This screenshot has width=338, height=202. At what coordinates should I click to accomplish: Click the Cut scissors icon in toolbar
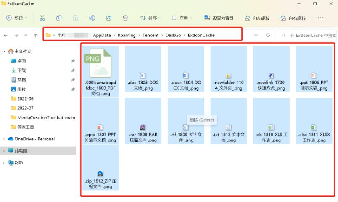(42, 18)
